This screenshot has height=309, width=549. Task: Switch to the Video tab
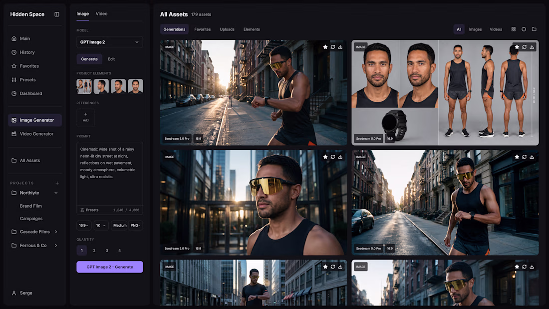point(101,14)
